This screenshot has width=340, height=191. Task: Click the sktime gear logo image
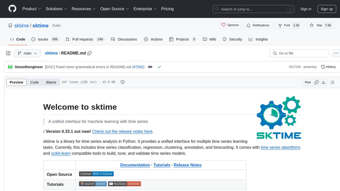point(279,117)
